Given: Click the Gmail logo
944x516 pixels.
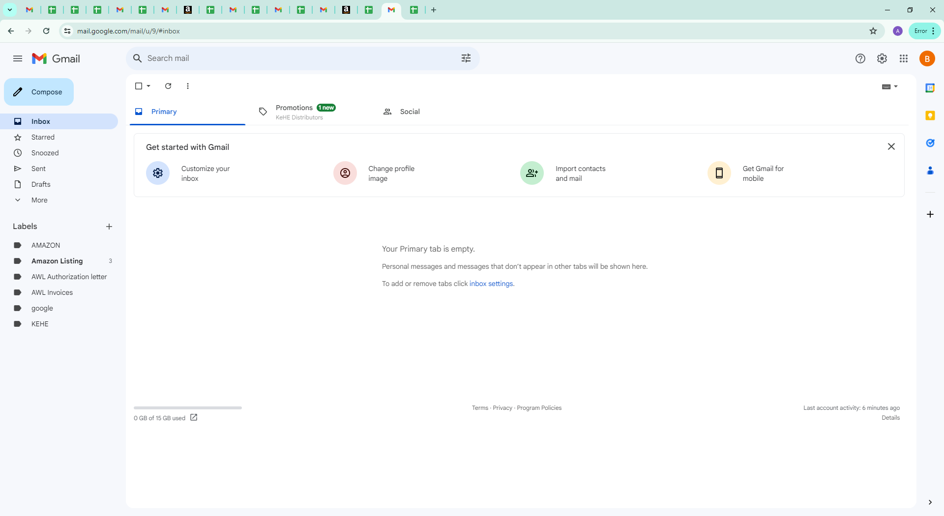Looking at the screenshot, I should pyautogui.click(x=56, y=58).
